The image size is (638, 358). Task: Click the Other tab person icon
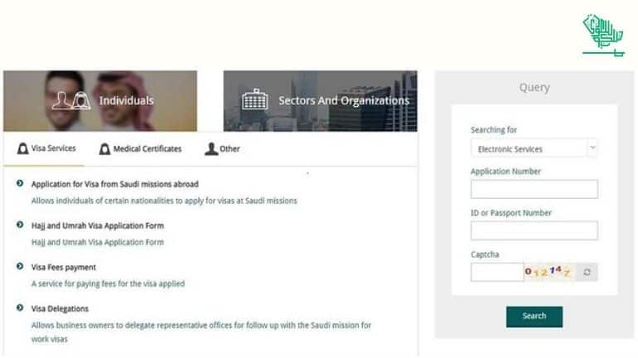[211, 149]
